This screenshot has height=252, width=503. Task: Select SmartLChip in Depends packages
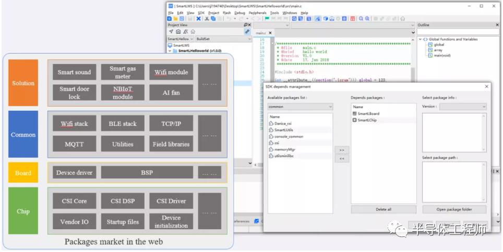point(367,120)
